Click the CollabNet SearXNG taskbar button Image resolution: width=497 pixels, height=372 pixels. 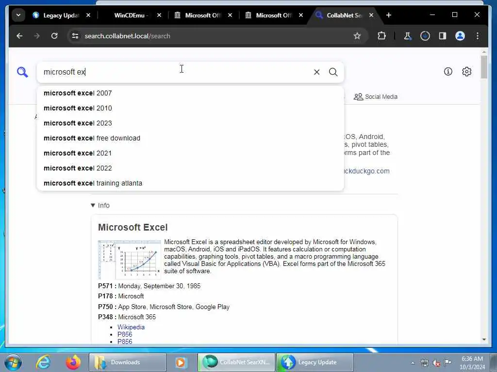[236, 362]
